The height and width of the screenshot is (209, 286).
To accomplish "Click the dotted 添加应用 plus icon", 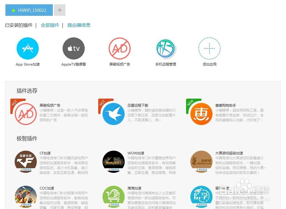I will tap(209, 48).
